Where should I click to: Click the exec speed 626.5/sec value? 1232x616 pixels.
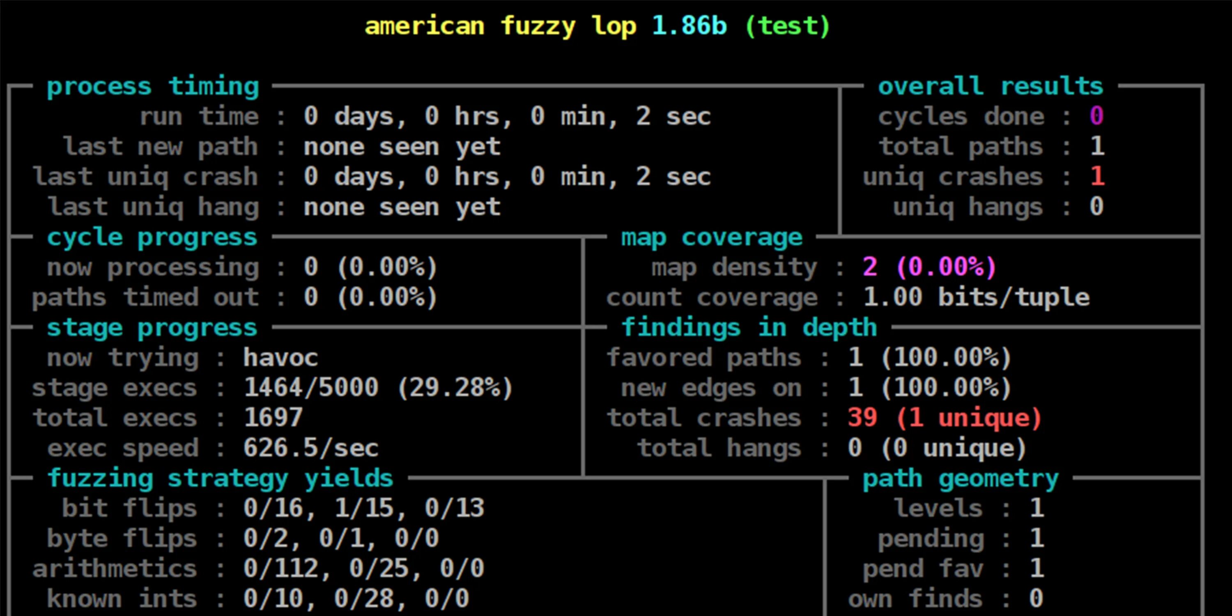coord(311,448)
